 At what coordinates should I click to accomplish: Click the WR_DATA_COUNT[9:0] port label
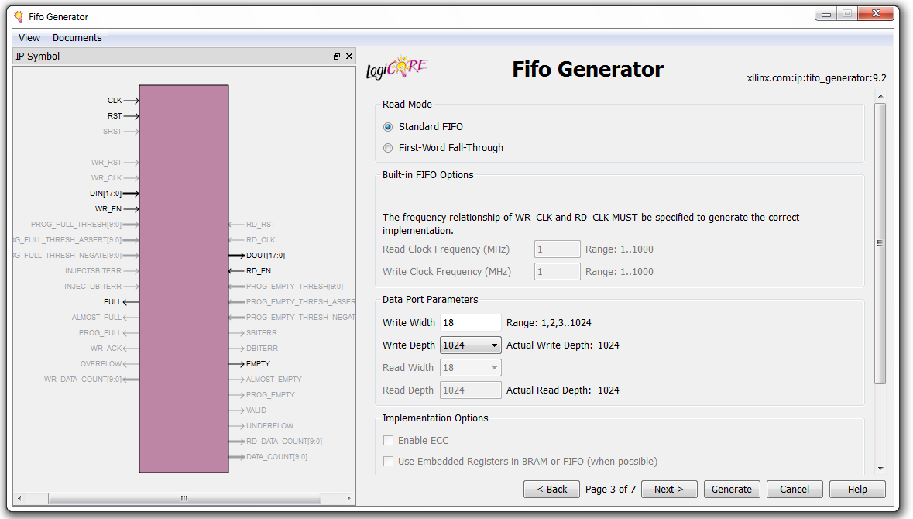click(x=84, y=380)
